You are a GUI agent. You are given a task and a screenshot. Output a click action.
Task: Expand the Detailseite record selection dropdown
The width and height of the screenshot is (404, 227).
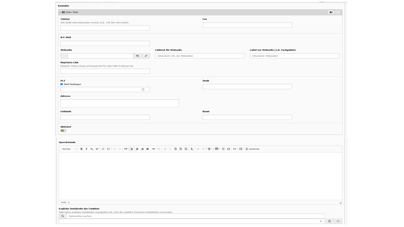coord(321,221)
